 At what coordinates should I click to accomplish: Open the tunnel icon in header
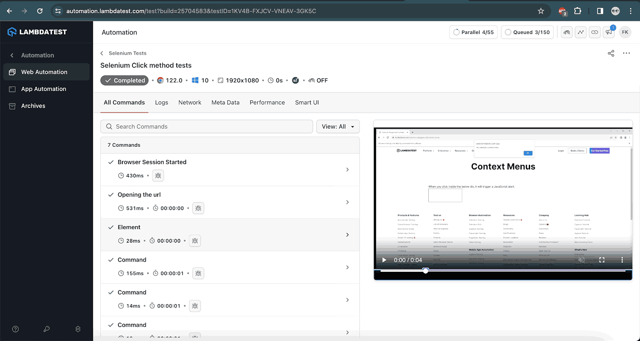567,32
